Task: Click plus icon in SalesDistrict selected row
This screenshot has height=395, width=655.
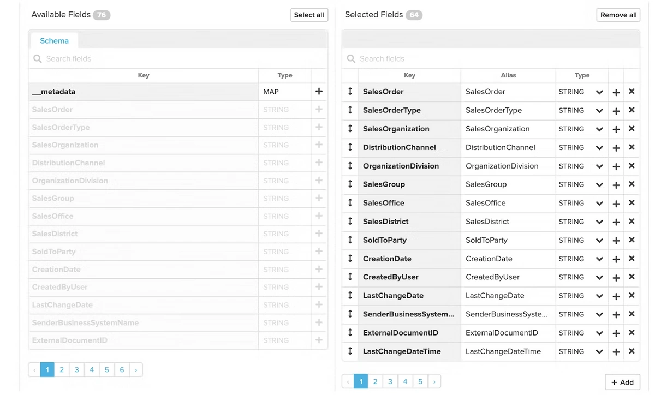Action: point(616,222)
